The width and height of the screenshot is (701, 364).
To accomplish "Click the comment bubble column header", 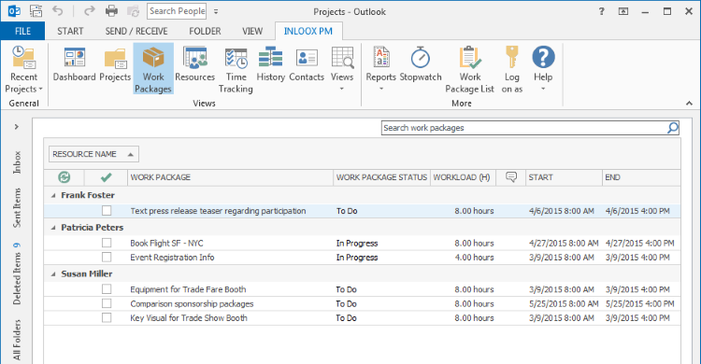I will click(511, 176).
